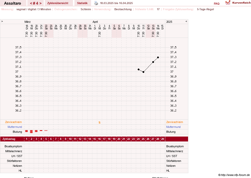Click the nfp-forum.de copyright link

pyautogui.click(x=234, y=175)
